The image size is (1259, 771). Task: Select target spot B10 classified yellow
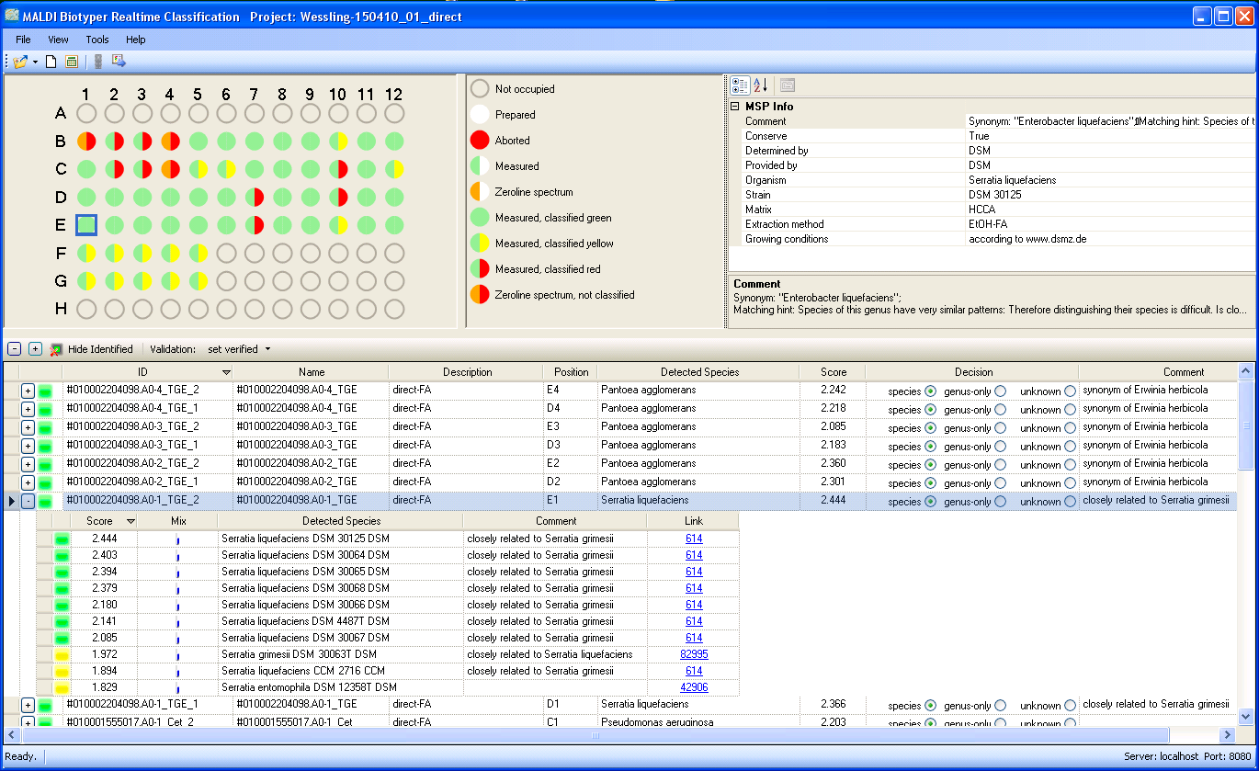tap(338, 142)
